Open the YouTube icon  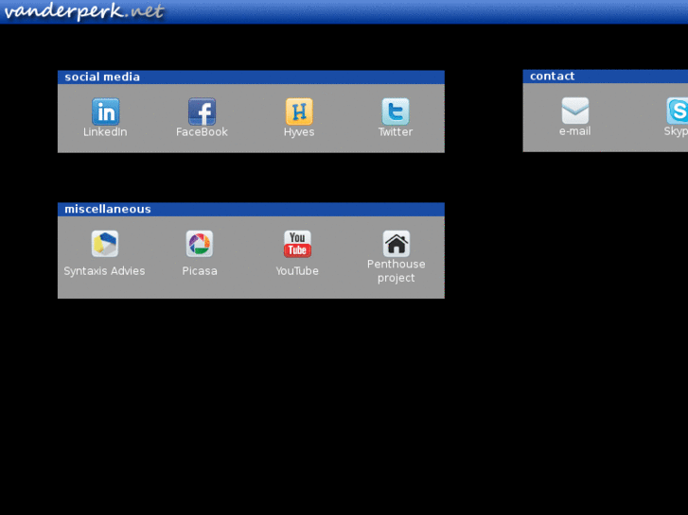click(297, 243)
